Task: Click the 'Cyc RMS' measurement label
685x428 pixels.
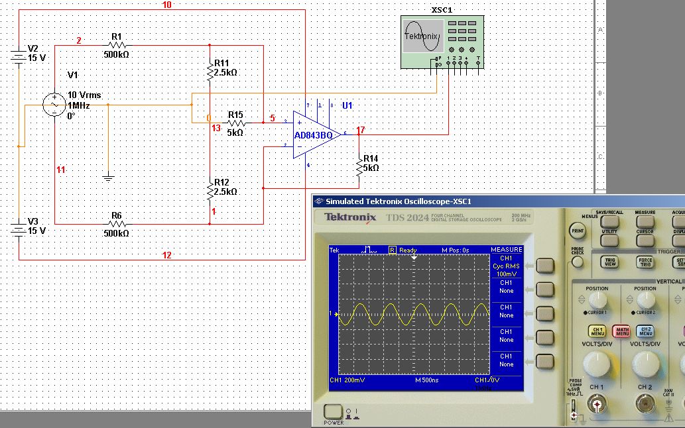Action: 507,266
